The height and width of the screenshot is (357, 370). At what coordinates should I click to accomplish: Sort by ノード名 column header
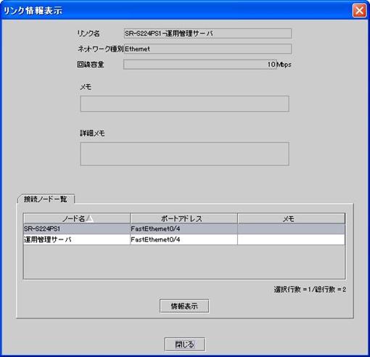click(77, 218)
